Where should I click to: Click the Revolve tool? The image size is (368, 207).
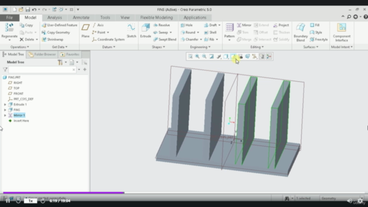(162, 25)
